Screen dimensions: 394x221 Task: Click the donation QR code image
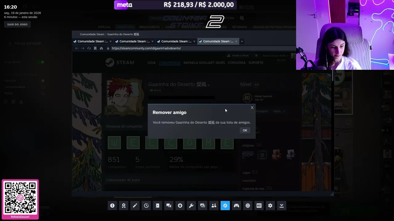[x=20, y=198]
